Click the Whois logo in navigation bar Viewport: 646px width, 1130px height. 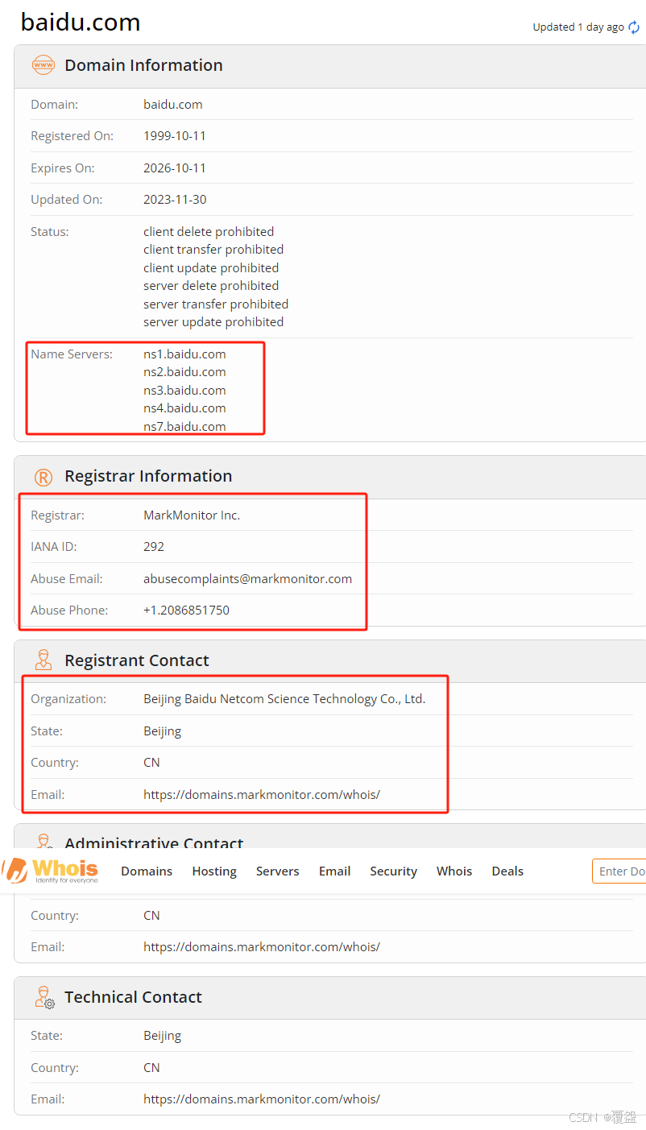point(51,871)
